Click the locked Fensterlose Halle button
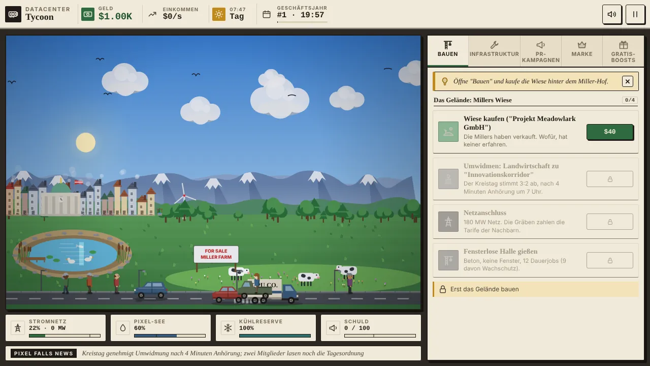650x366 pixels. click(610, 260)
